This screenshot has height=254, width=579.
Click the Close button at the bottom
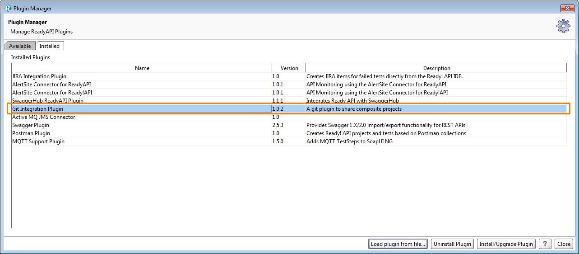[x=564, y=244]
